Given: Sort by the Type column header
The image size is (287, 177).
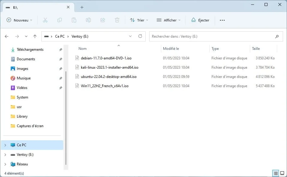Looking at the screenshot, I should 215,49.
